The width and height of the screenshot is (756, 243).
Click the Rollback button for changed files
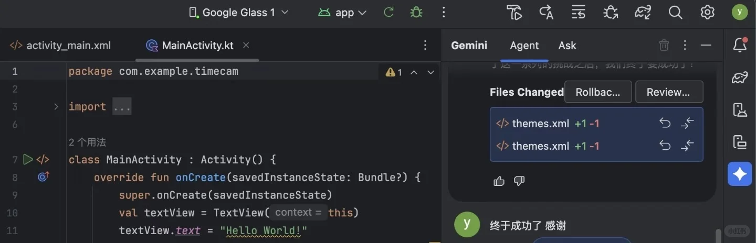pyautogui.click(x=598, y=92)
